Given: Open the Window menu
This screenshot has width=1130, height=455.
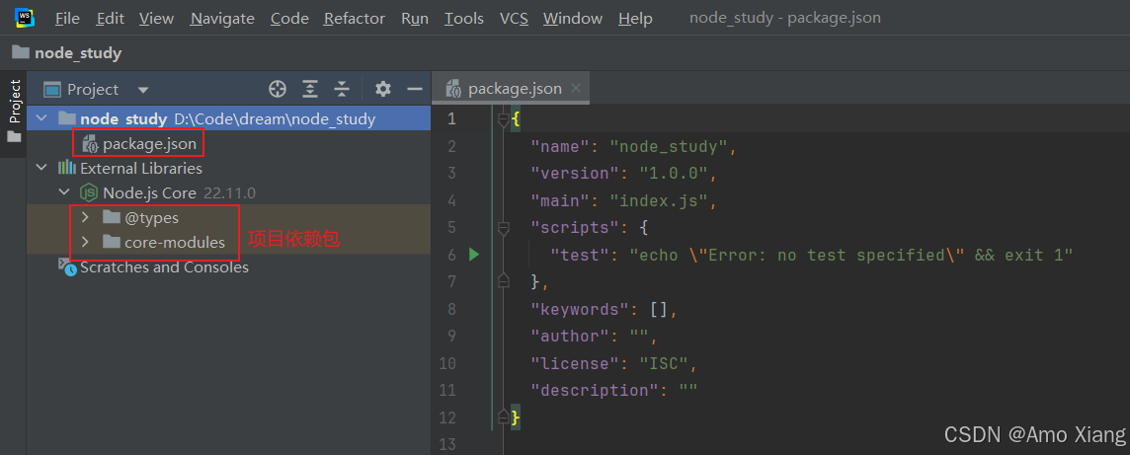Looking at the screenshot, I should [573, 19].
